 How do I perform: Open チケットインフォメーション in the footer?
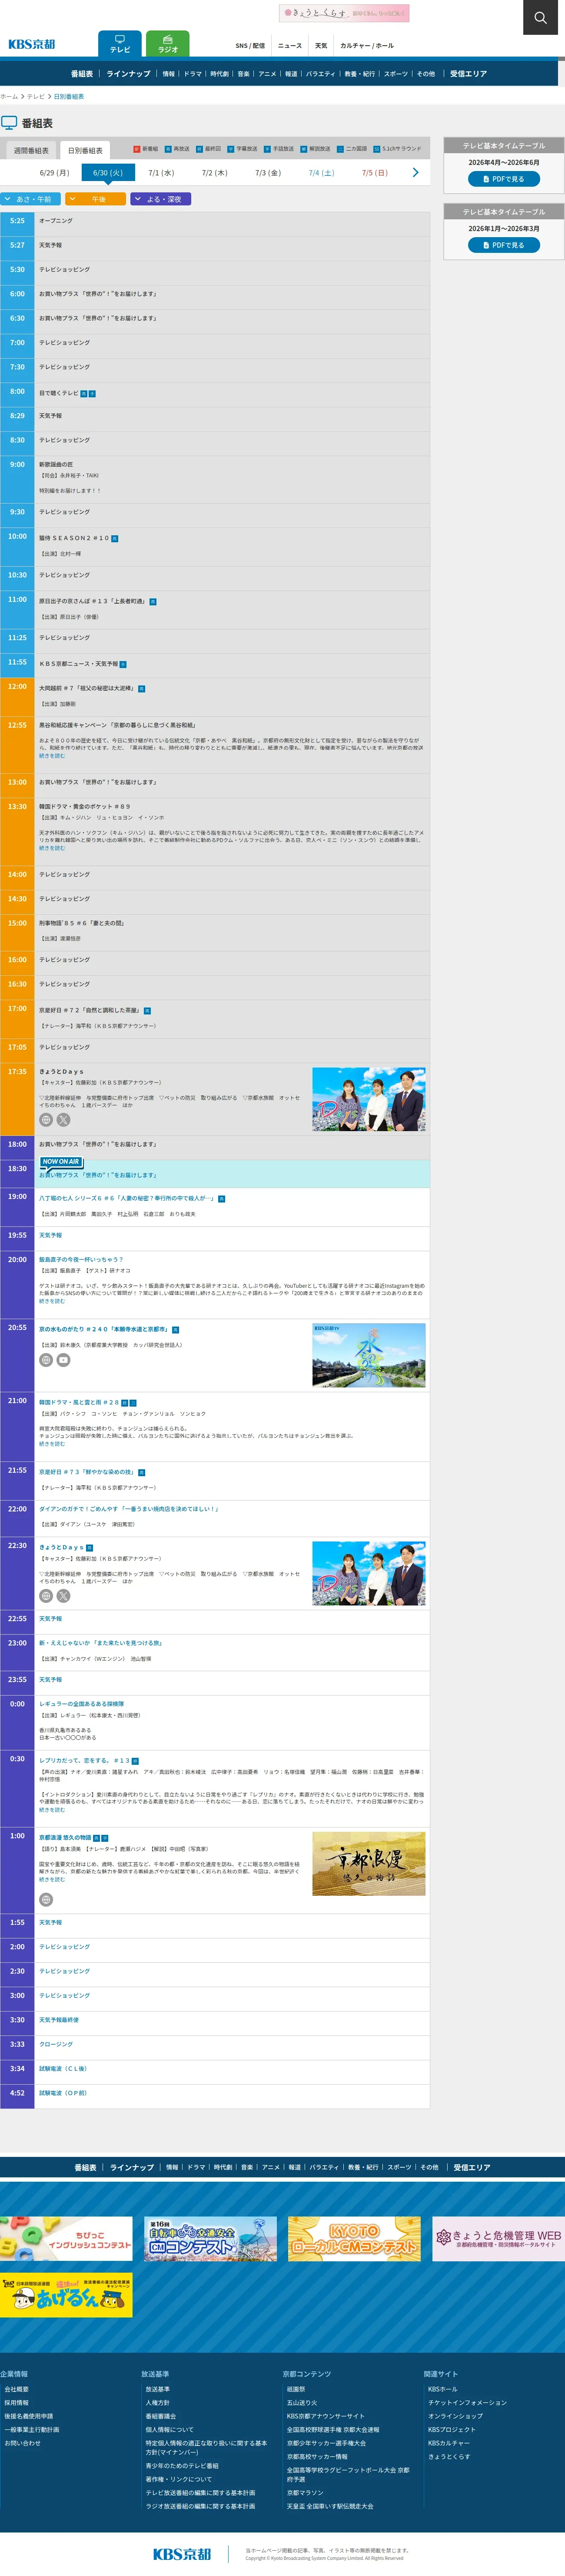(x=467, y=2403)
